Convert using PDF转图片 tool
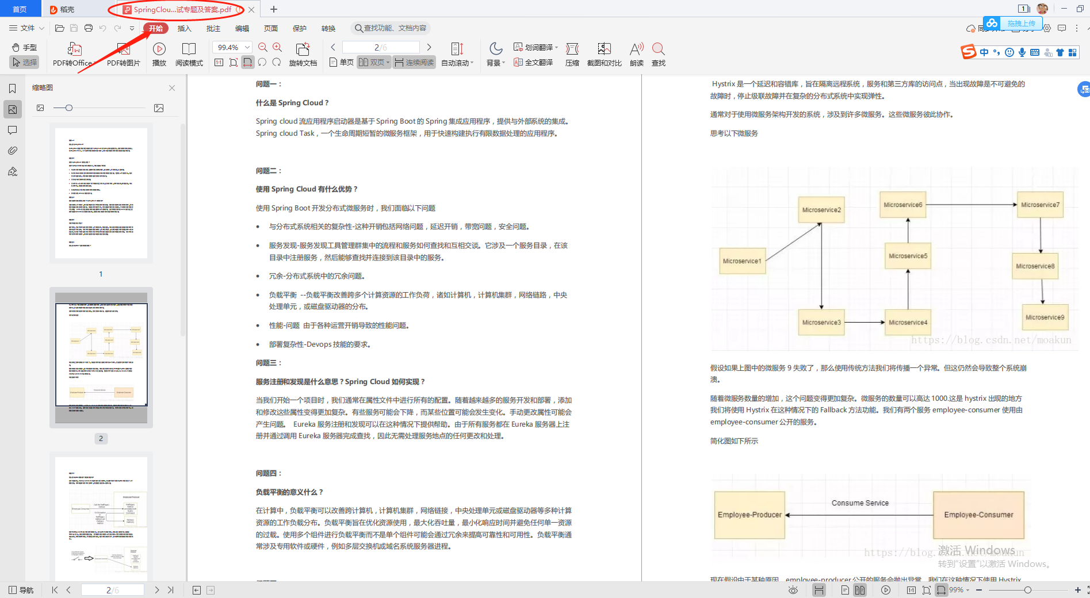 coord(123,55)
